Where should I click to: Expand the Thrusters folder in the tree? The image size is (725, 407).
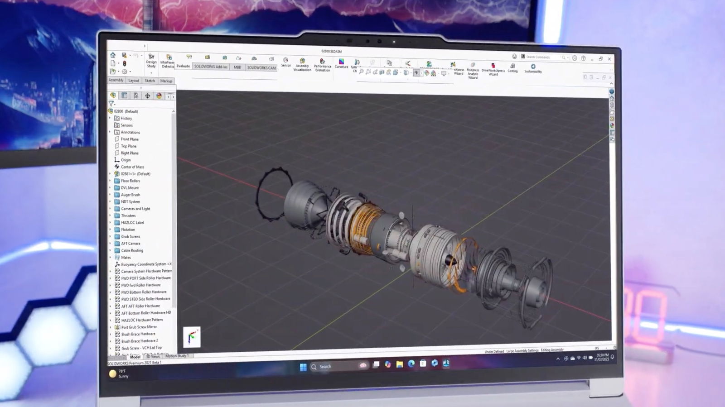click(x=110, y=215)
